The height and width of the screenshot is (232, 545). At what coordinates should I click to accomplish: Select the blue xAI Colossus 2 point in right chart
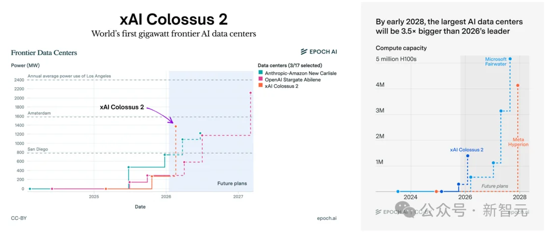coord(467,156)
